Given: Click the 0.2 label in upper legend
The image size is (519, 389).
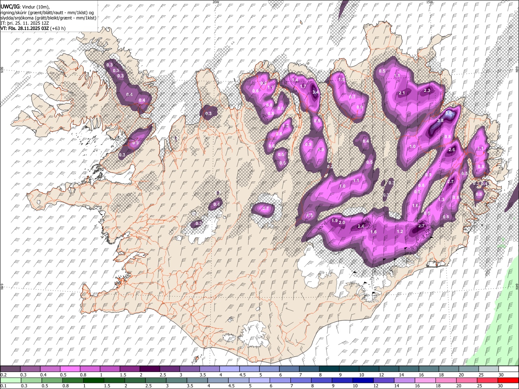Looking at the screenshot, I should point(3,375).
